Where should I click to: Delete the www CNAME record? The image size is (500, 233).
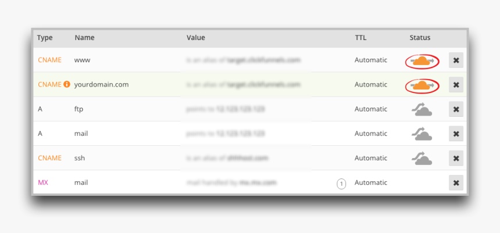[456, 60]
